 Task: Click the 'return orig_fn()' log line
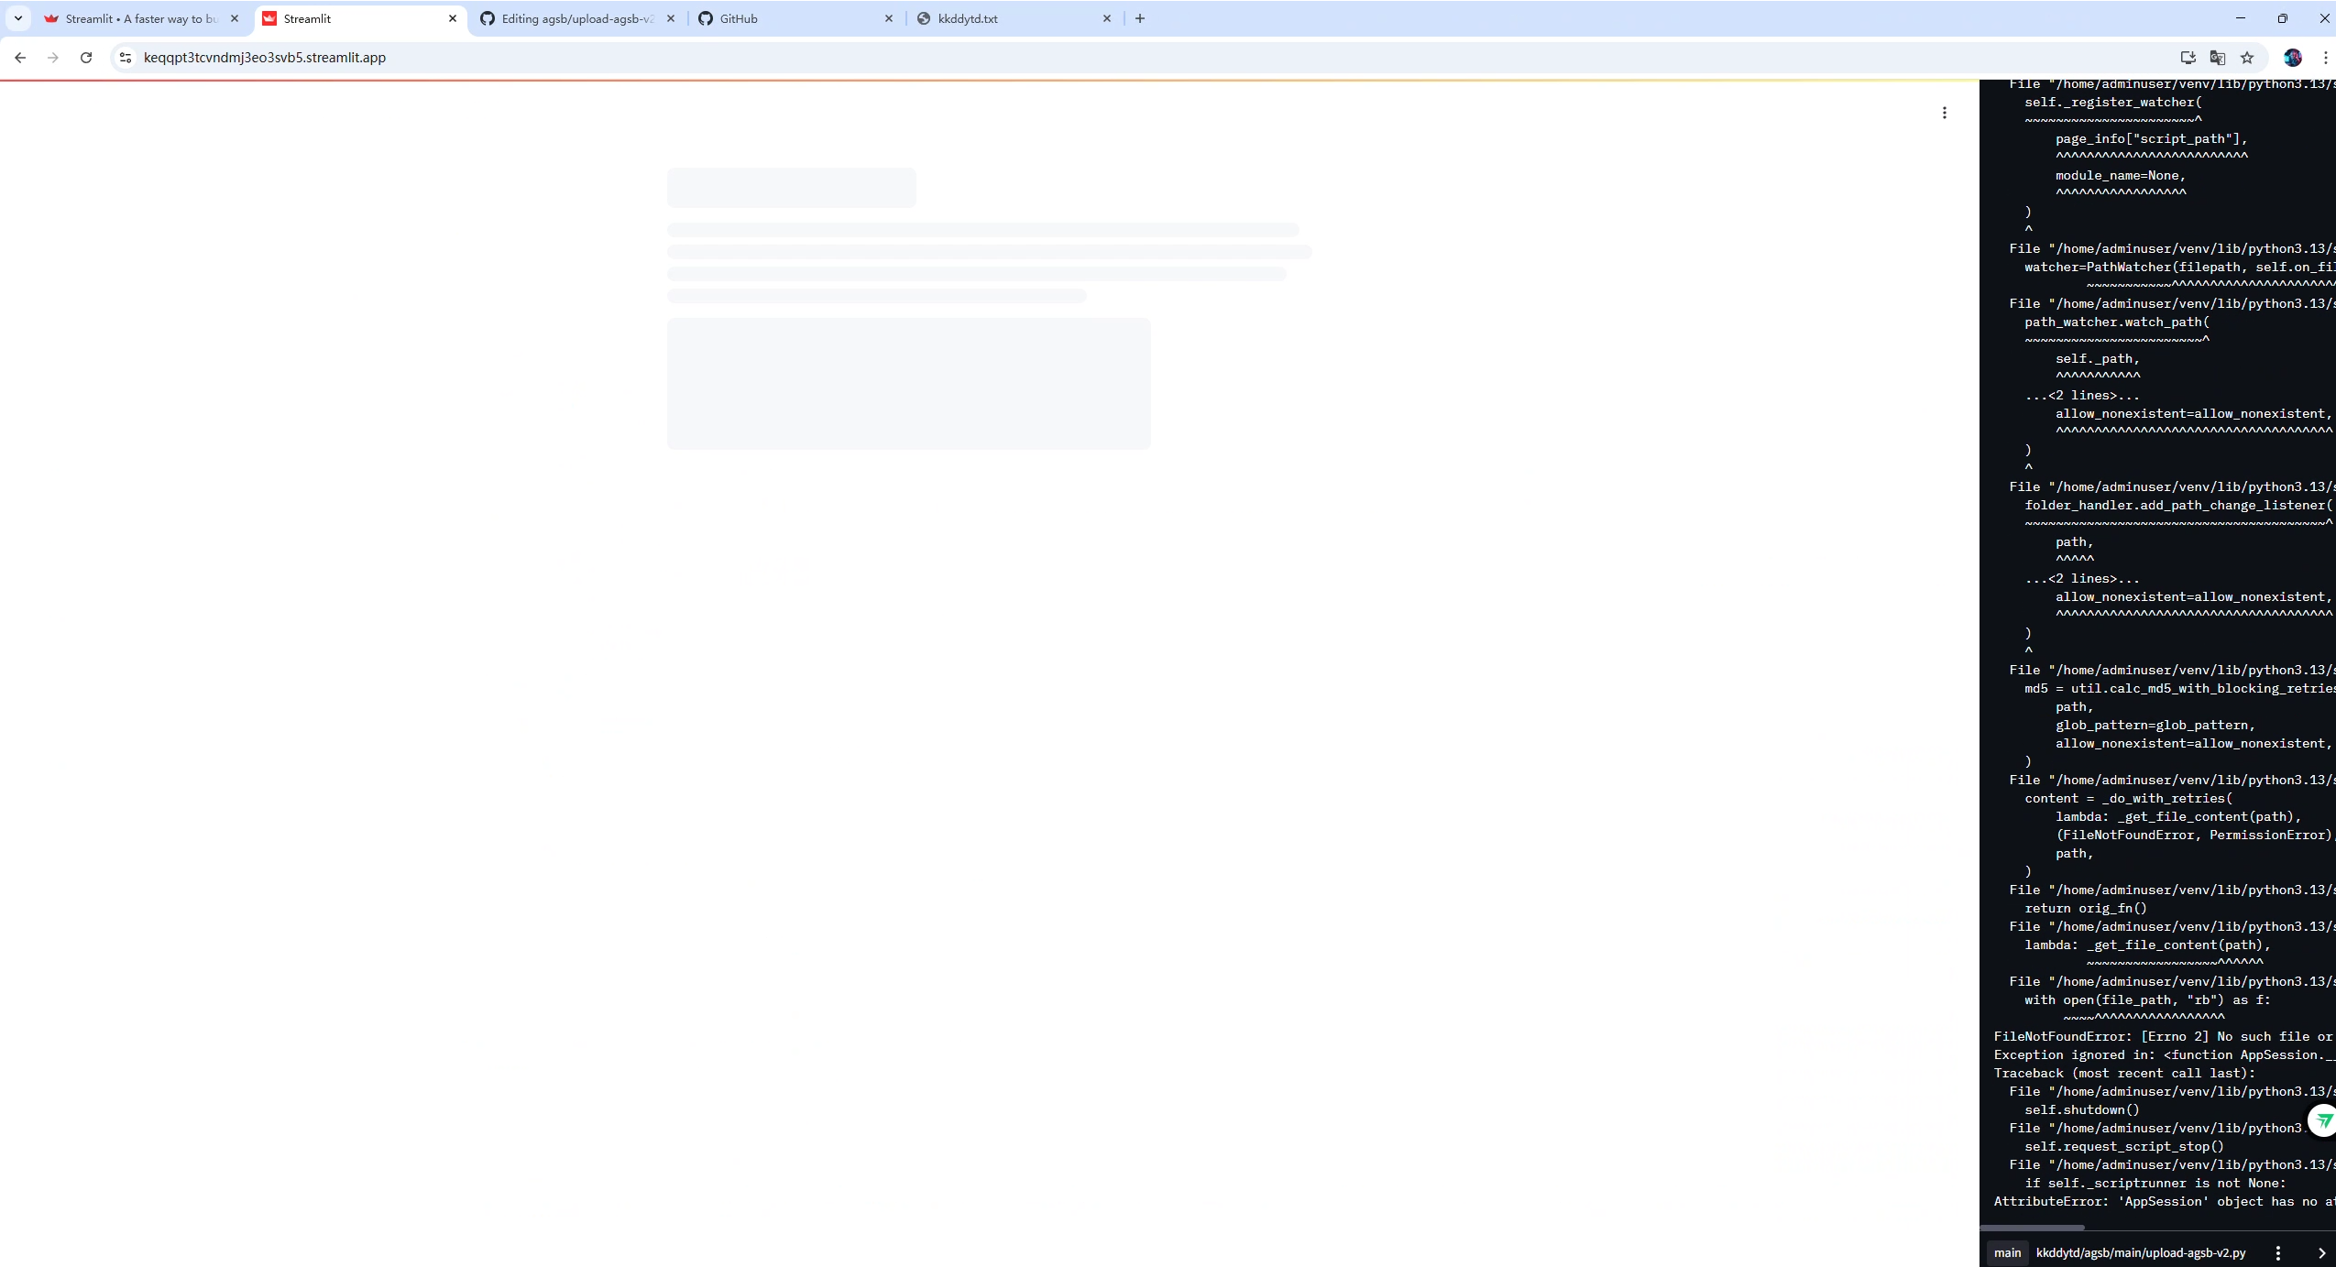click(2086, 908)
